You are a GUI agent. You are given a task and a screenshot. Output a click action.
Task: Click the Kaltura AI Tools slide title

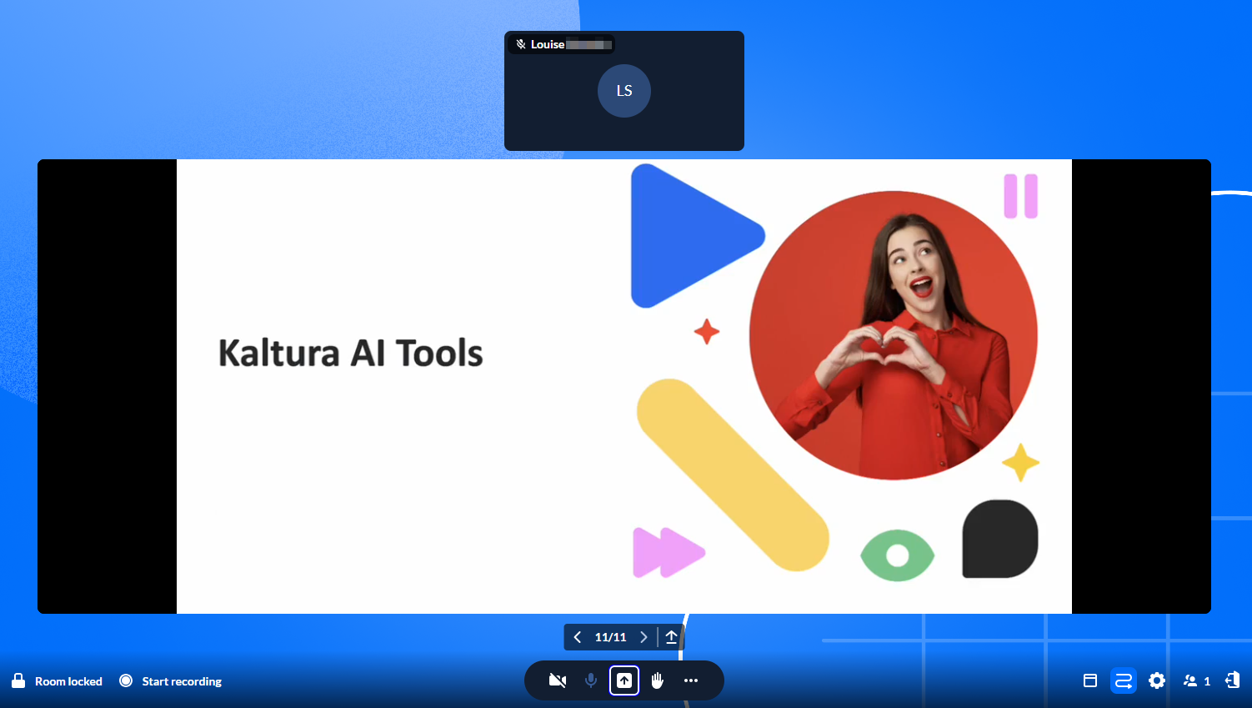(351, 353)
